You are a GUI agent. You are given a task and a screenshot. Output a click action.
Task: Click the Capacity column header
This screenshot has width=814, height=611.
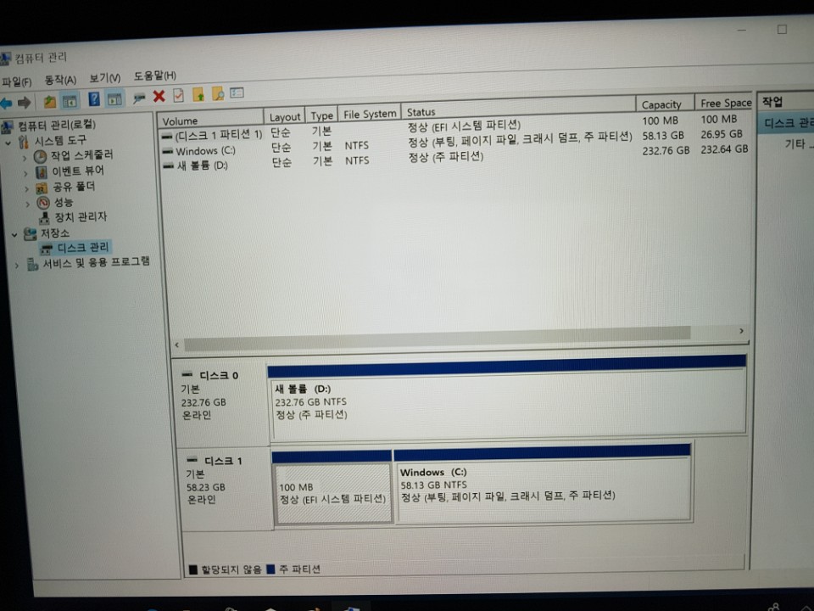coord(661,104)
